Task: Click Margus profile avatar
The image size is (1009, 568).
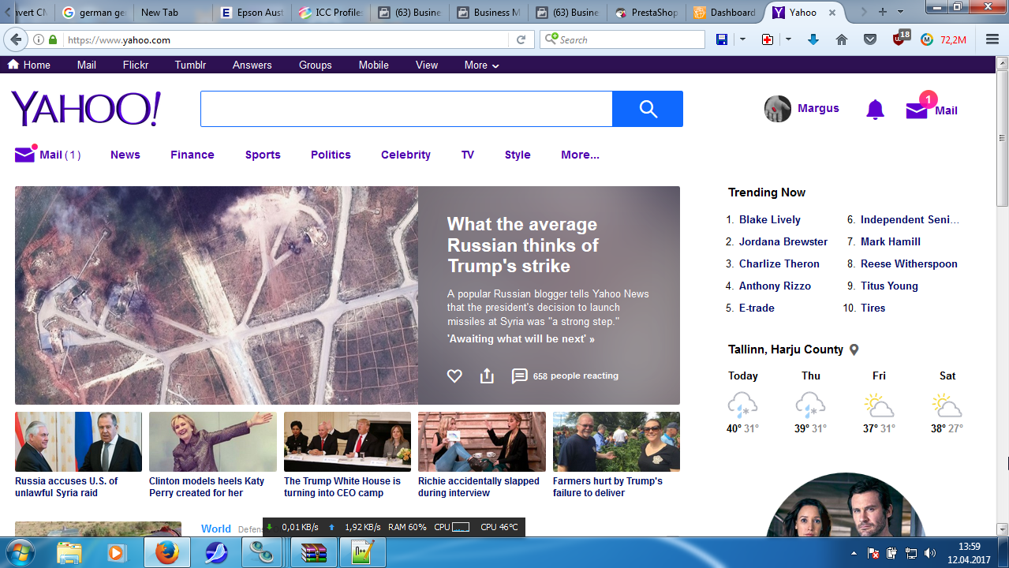Action: 778,109
